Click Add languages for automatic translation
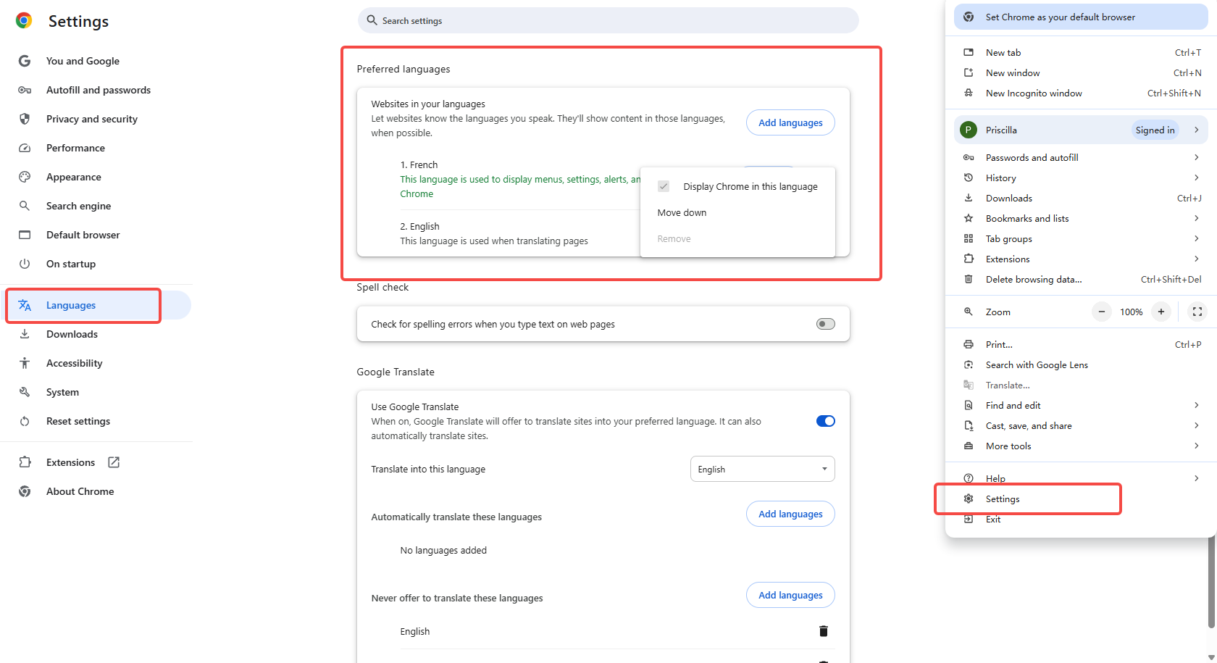This screenshot has width=1217, height=663. (790, 514)
